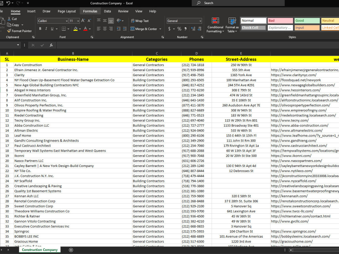
Task: Increase indent in Alignment group
Action: 125,28
